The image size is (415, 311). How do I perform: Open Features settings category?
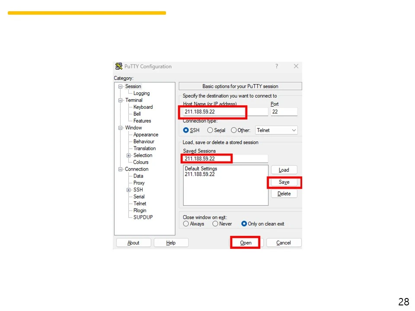coord(142,121)
